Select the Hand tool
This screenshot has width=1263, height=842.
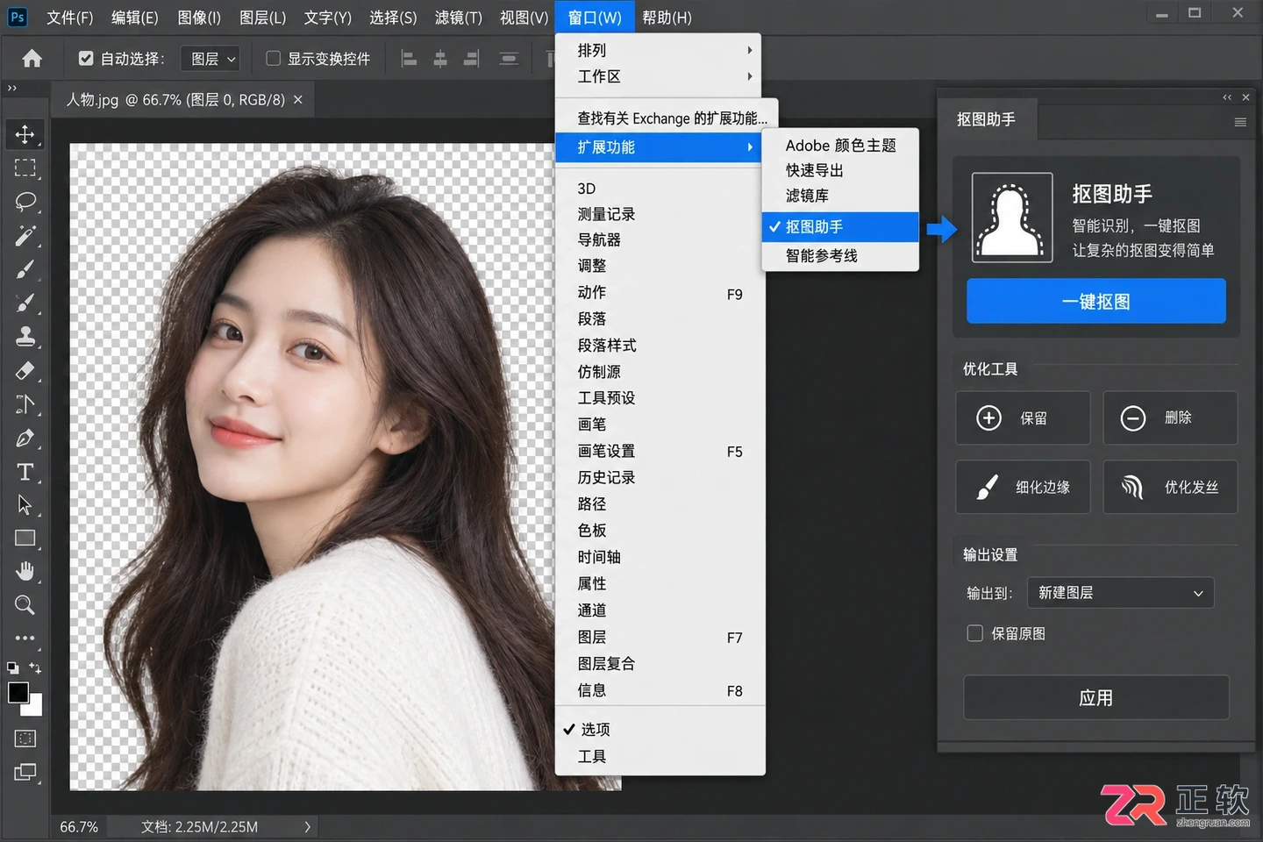tap(25, 572)
